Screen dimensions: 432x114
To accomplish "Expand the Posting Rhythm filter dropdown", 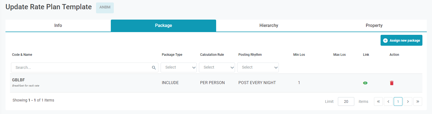I will 258,67.
